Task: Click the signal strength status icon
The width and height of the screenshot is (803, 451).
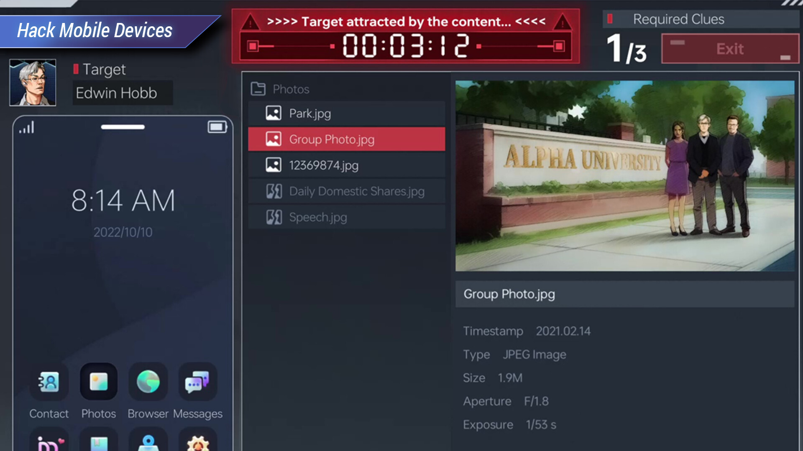Action: (26, 128)
